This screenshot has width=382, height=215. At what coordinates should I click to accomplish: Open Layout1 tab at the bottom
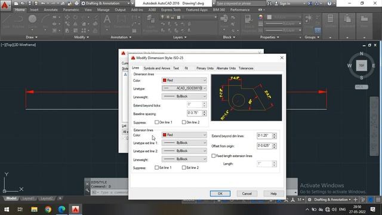point(28,198)
